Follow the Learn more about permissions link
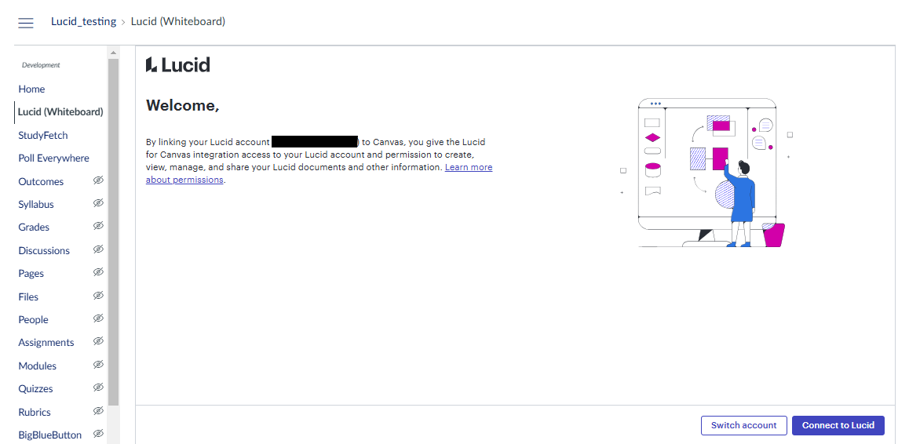This screenshot has width=909, height=444. coord(319,173)
